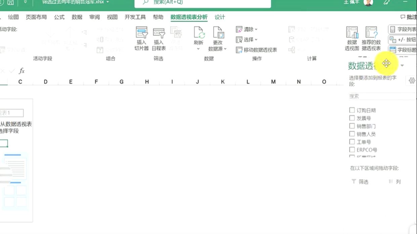Open the Developer (开发工具) tab

point(135,17)
